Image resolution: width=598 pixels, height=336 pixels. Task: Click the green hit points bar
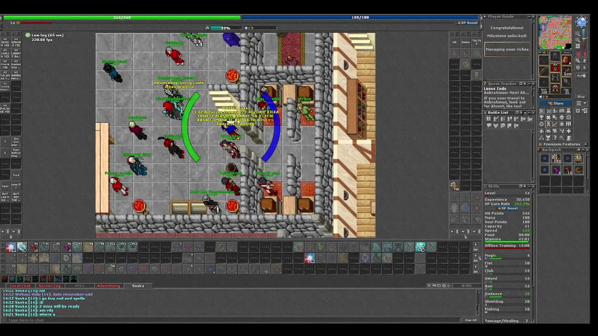point(122,17)
